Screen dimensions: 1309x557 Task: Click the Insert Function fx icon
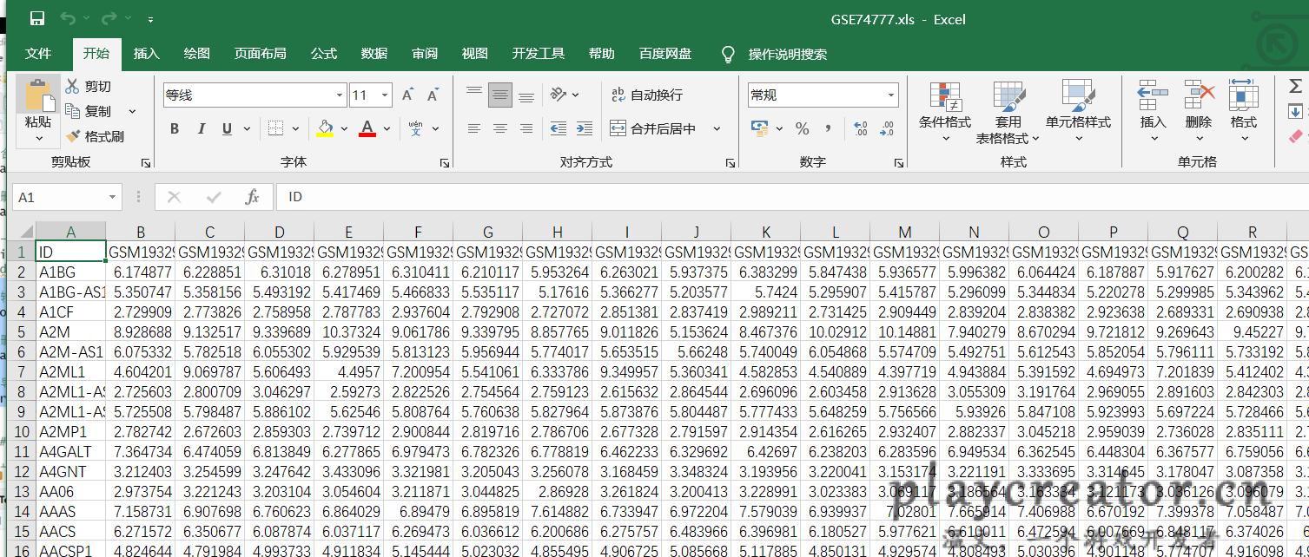click(x=252, y=197)
